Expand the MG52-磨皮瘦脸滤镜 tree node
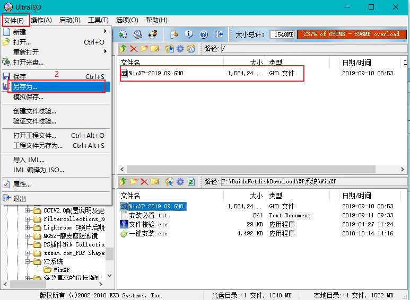Image resolution: width=410 pixels, height=300 pixels. pyautogui.click(x=27, y=236)
